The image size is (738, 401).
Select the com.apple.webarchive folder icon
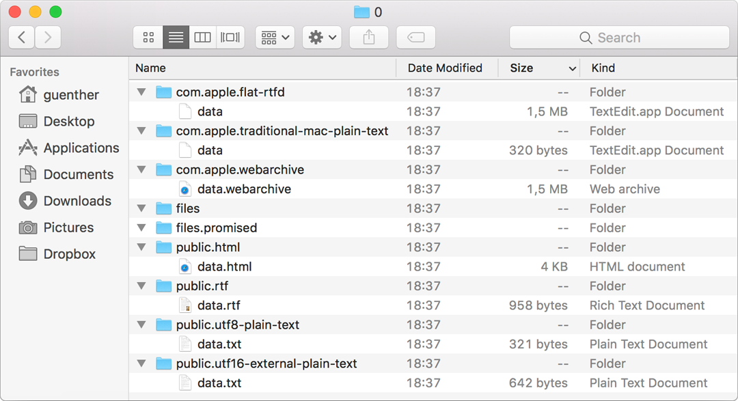click(x=163, y=169)
